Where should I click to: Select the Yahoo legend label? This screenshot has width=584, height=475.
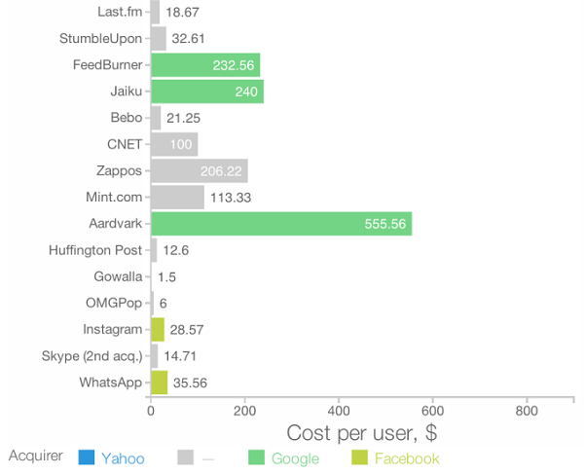[x=123, y=458]
